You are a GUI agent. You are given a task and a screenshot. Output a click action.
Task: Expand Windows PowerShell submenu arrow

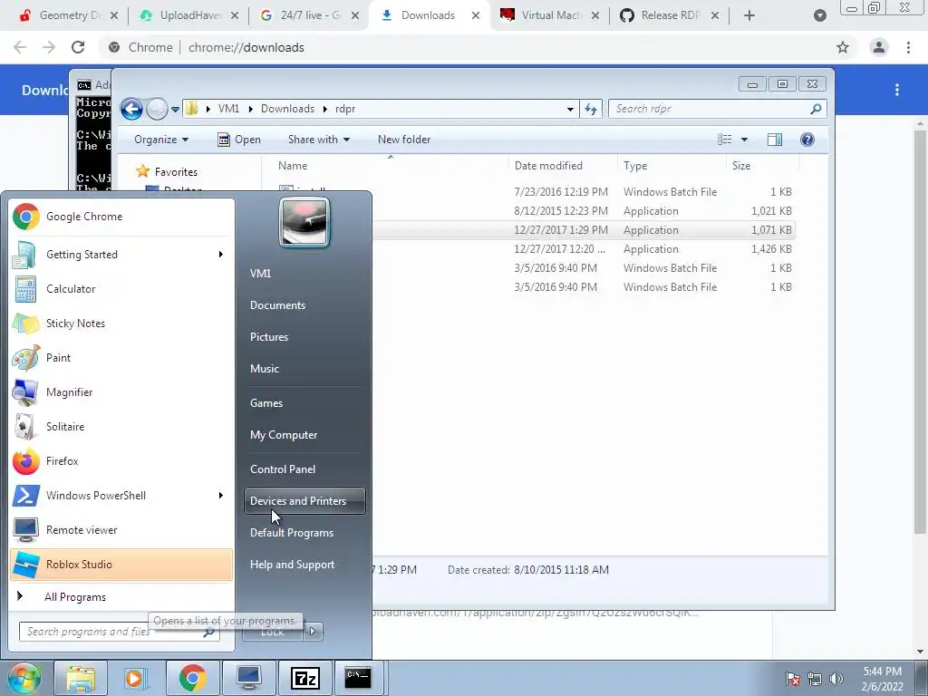pyautogui.click(x=221, y=496)
